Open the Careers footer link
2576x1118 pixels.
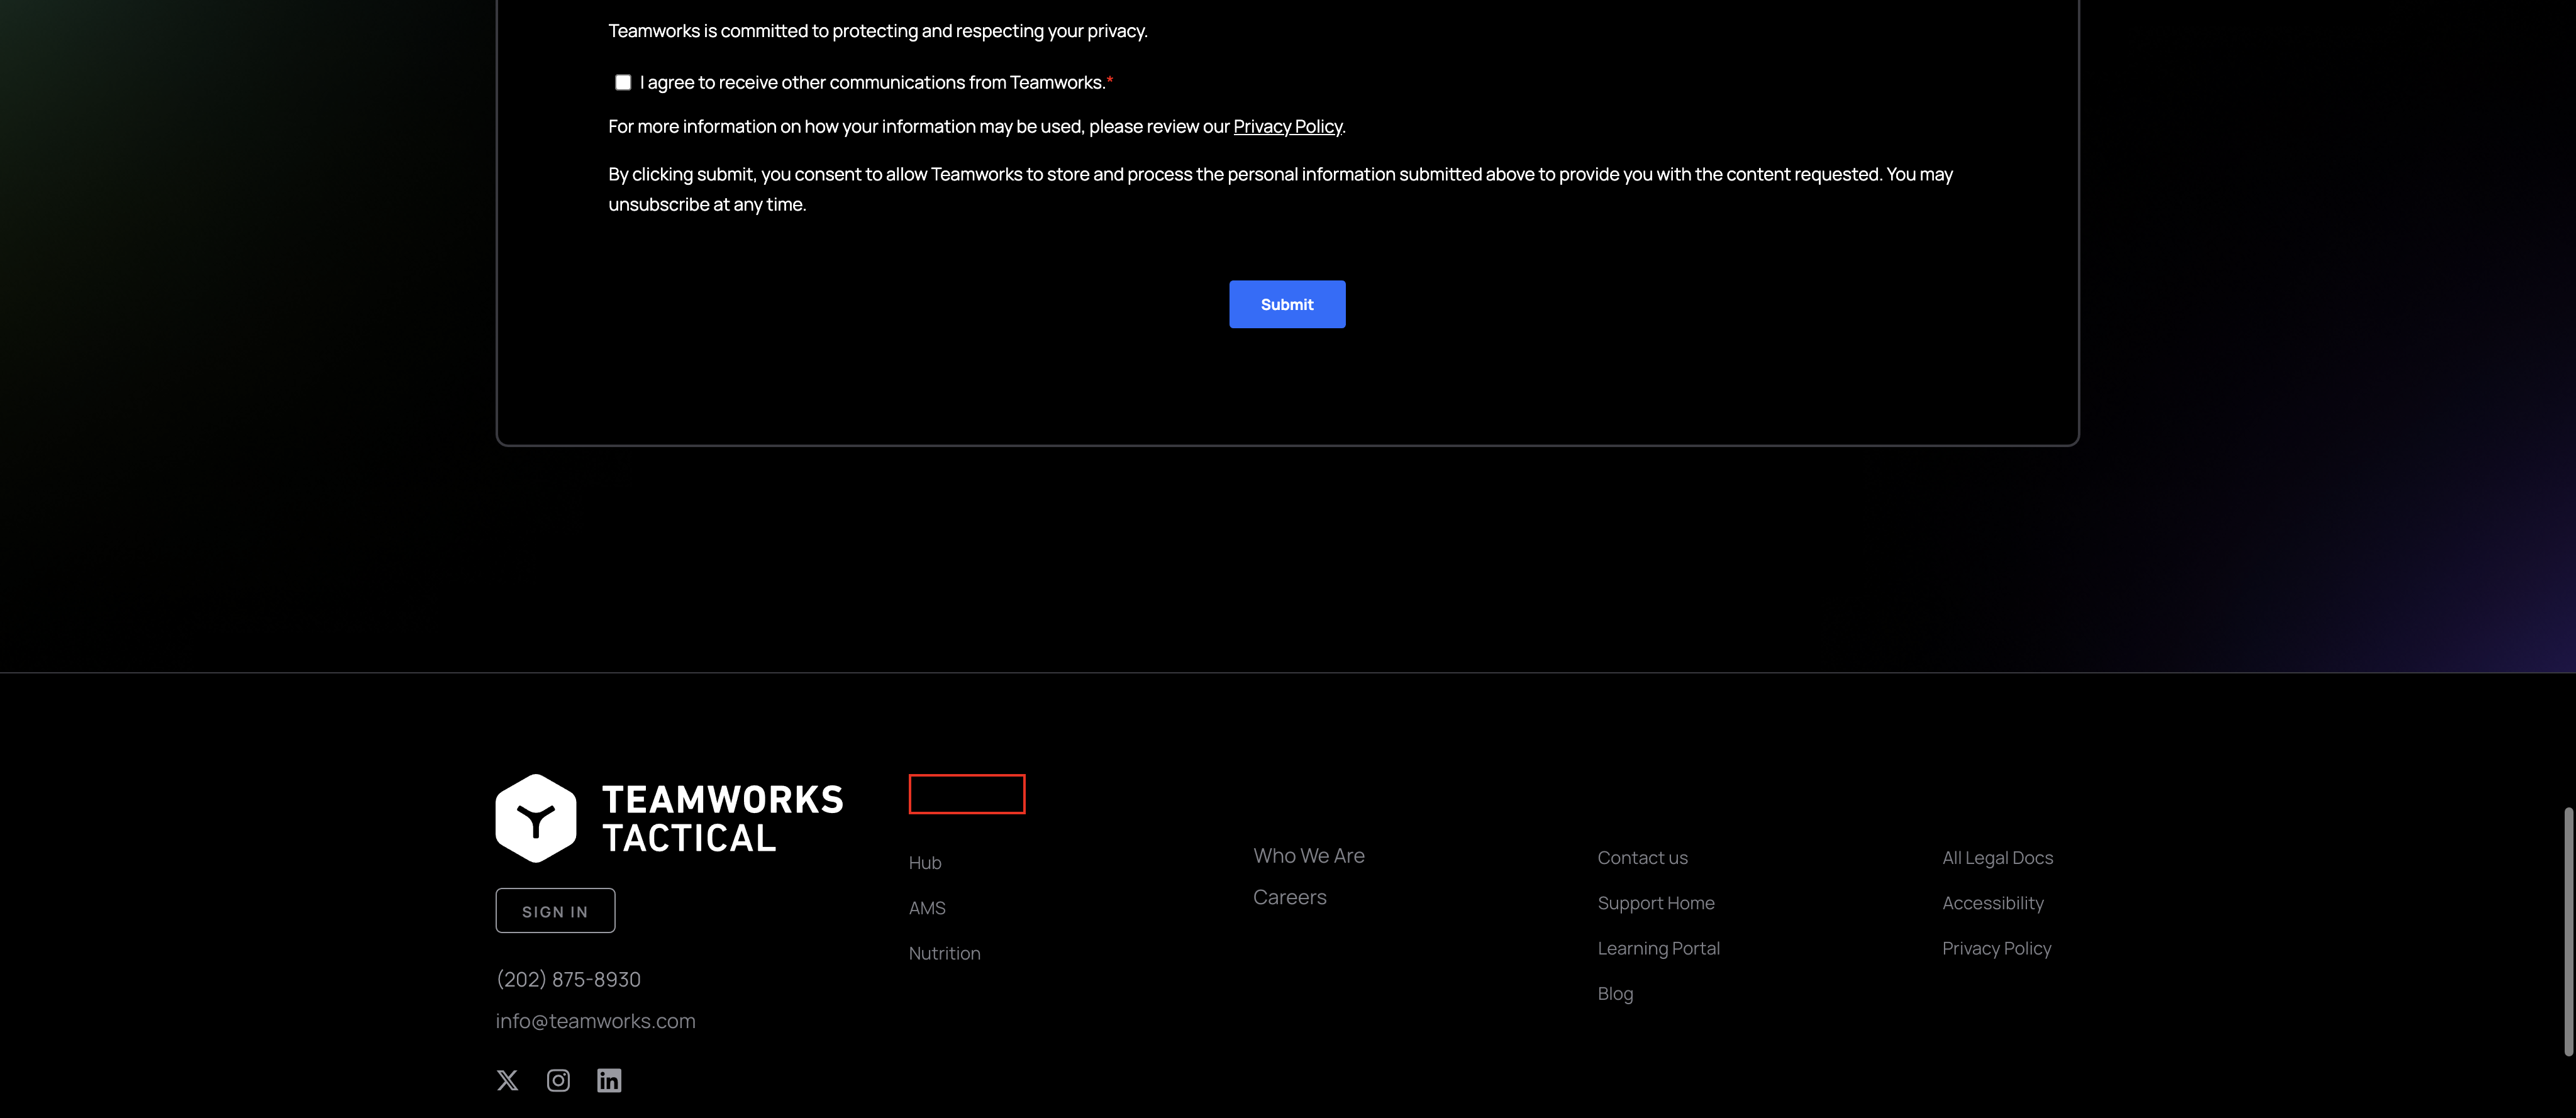(1290, 897)
